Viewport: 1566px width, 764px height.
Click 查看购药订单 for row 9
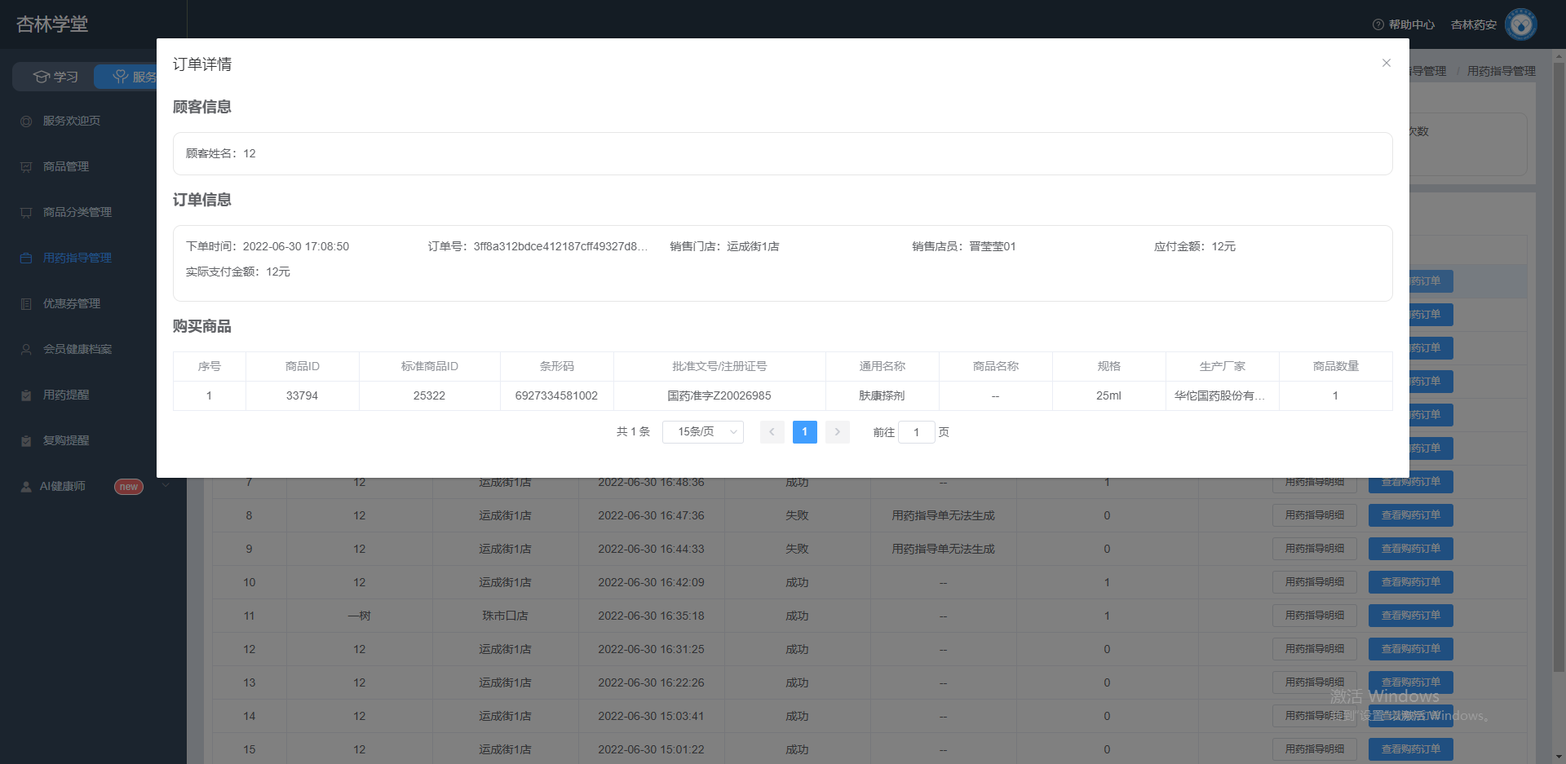[x=1410, y=549]
